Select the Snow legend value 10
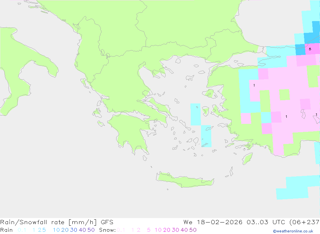Image resolution: width=320 pixels, height=234 pixels. pos(158,230)
